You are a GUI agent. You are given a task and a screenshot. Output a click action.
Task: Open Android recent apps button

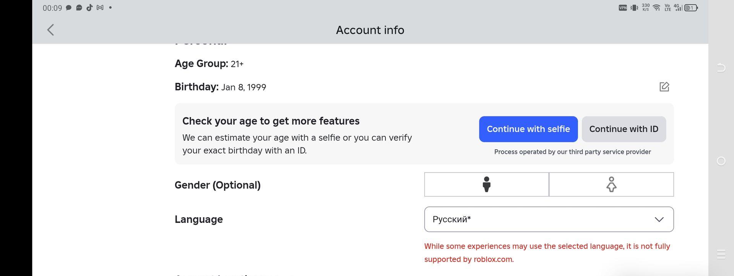click(x=721, y=254)
